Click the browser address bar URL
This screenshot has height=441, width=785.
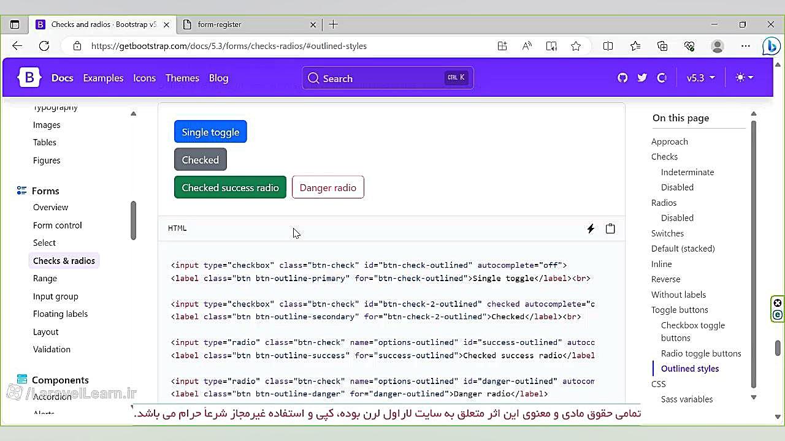229,46
